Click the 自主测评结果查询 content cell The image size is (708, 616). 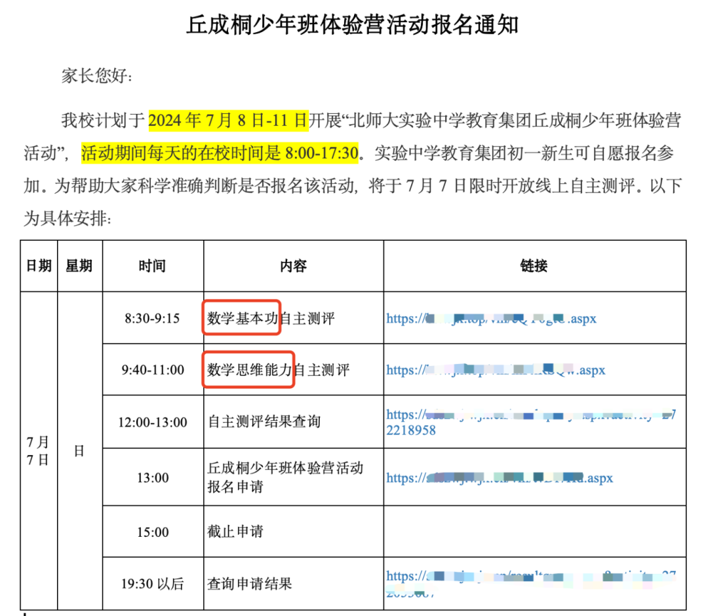click(x=294, y=422)
